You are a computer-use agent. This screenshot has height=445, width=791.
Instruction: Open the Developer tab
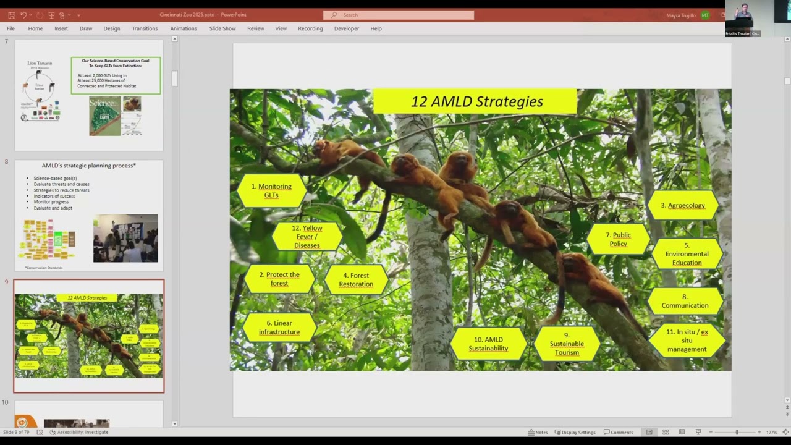tap(347, 28)
